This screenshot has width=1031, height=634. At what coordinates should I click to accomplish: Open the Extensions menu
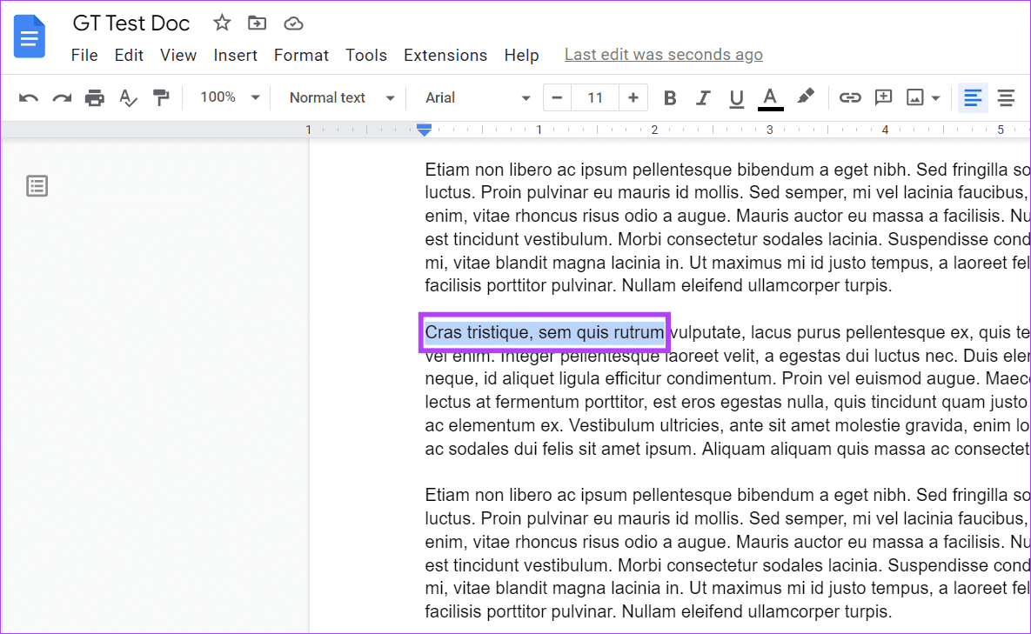click(445, 55)
